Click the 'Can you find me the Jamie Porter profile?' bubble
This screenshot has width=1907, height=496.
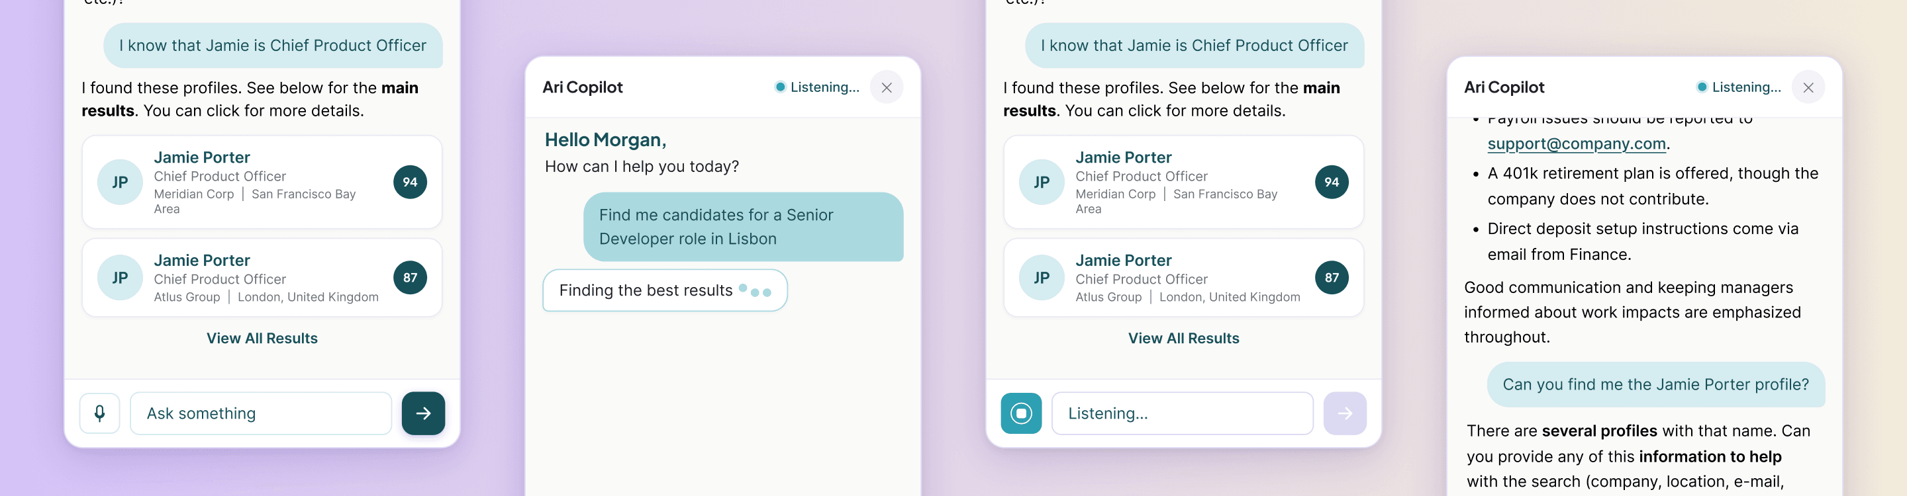pyautogui.click(x=1655, y=384)
